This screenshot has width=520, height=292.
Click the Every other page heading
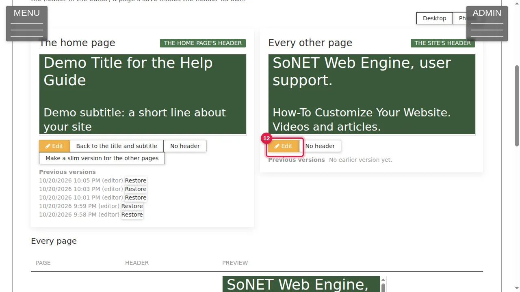point(310,43)
